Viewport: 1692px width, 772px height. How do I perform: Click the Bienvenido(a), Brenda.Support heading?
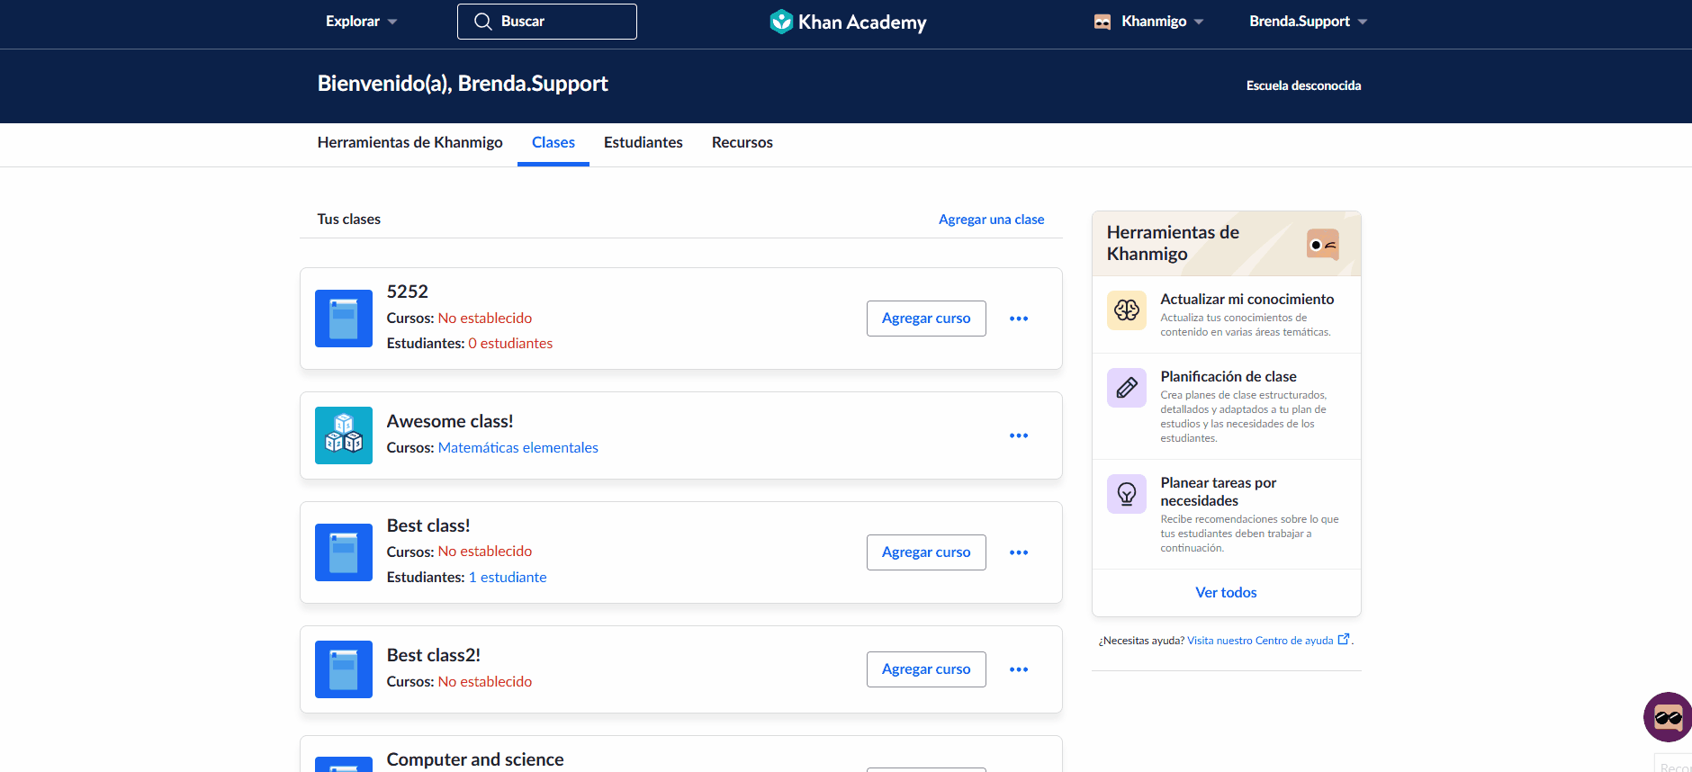pos(463,84)
